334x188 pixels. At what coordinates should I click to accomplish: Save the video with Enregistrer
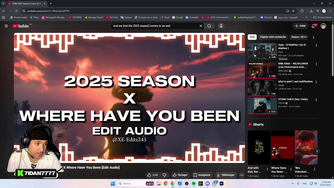pos(202,175)
